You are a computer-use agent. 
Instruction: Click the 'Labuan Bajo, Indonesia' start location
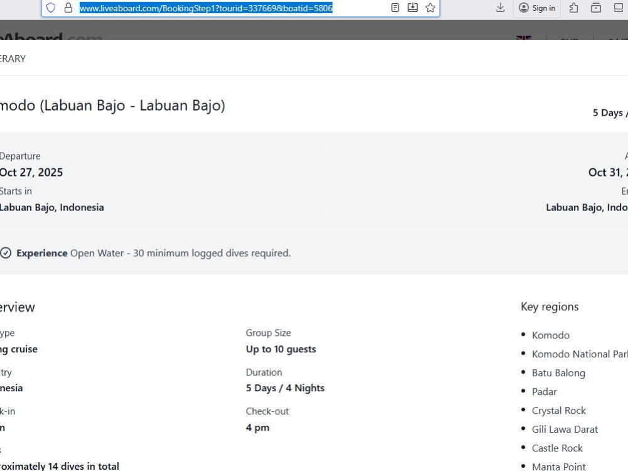tap(51, 207)
